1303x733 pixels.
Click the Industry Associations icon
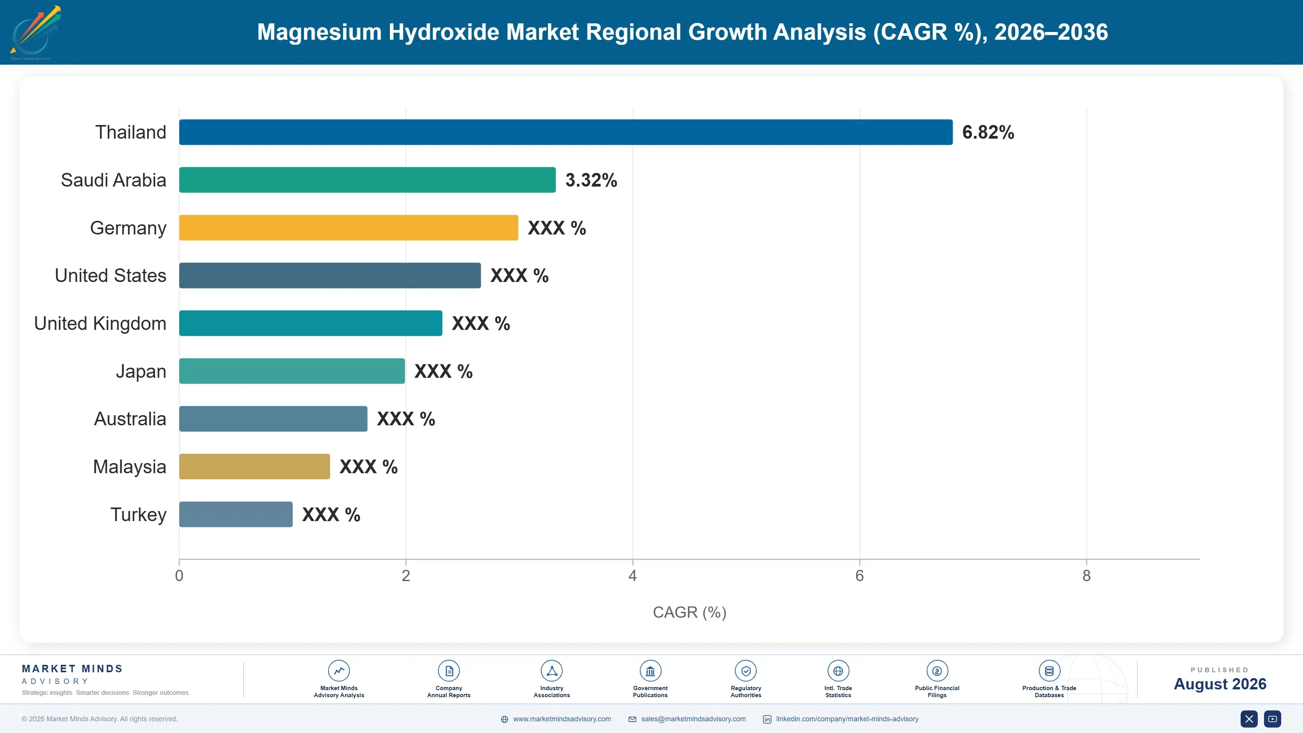(551, 671)
